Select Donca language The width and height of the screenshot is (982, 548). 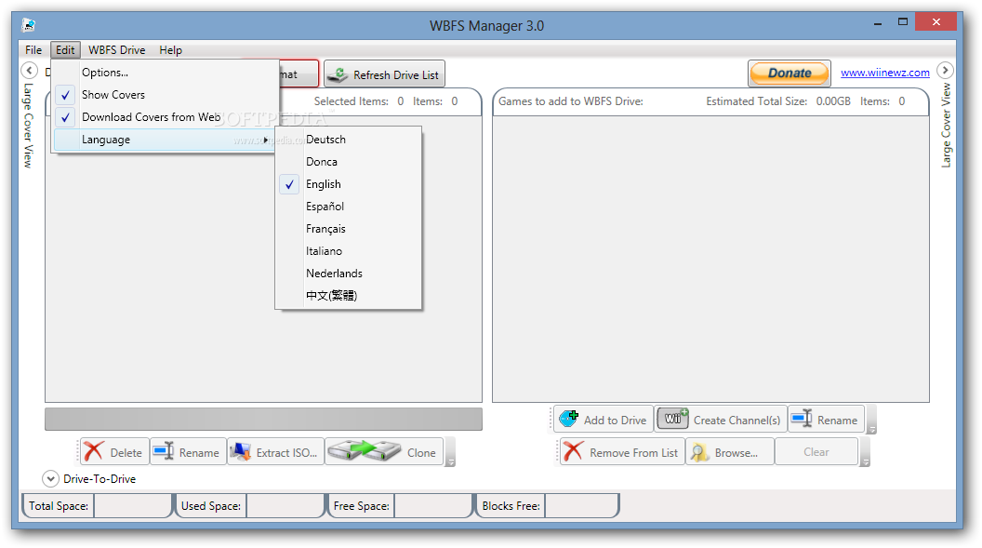(348, 162)
